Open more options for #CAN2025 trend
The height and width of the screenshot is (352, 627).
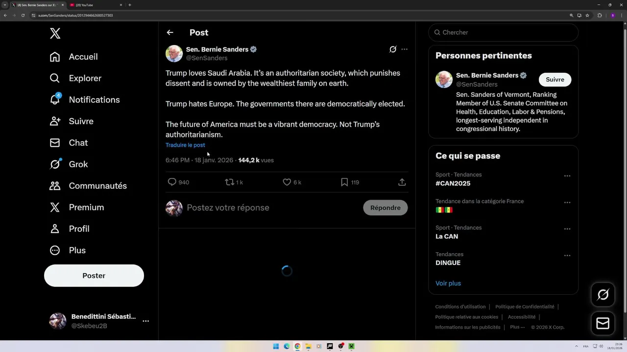tap(567, 176)
